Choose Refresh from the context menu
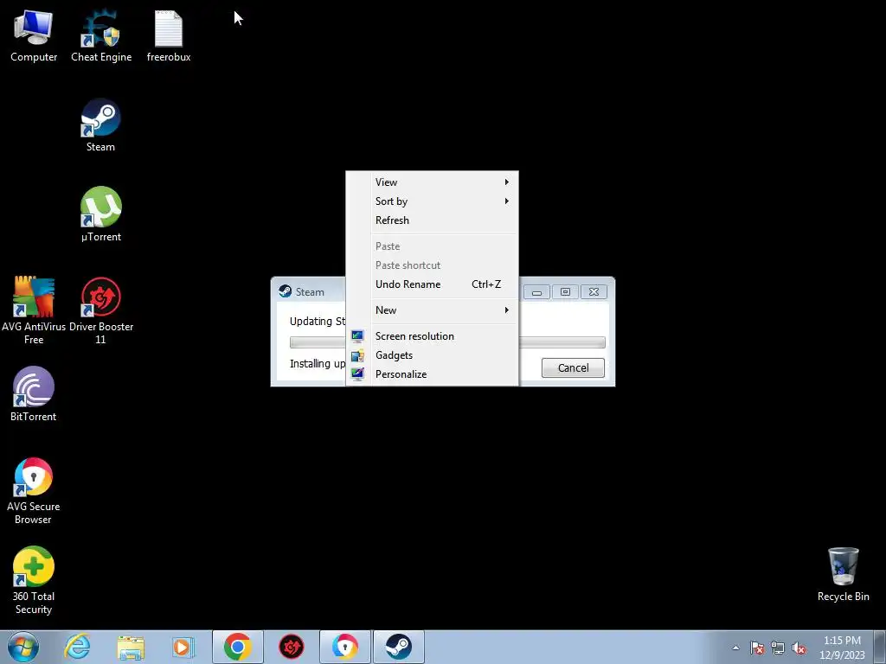 (x=433, y=220)
